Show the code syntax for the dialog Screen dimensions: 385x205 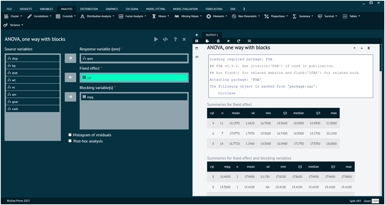click(x=166, y=39)
